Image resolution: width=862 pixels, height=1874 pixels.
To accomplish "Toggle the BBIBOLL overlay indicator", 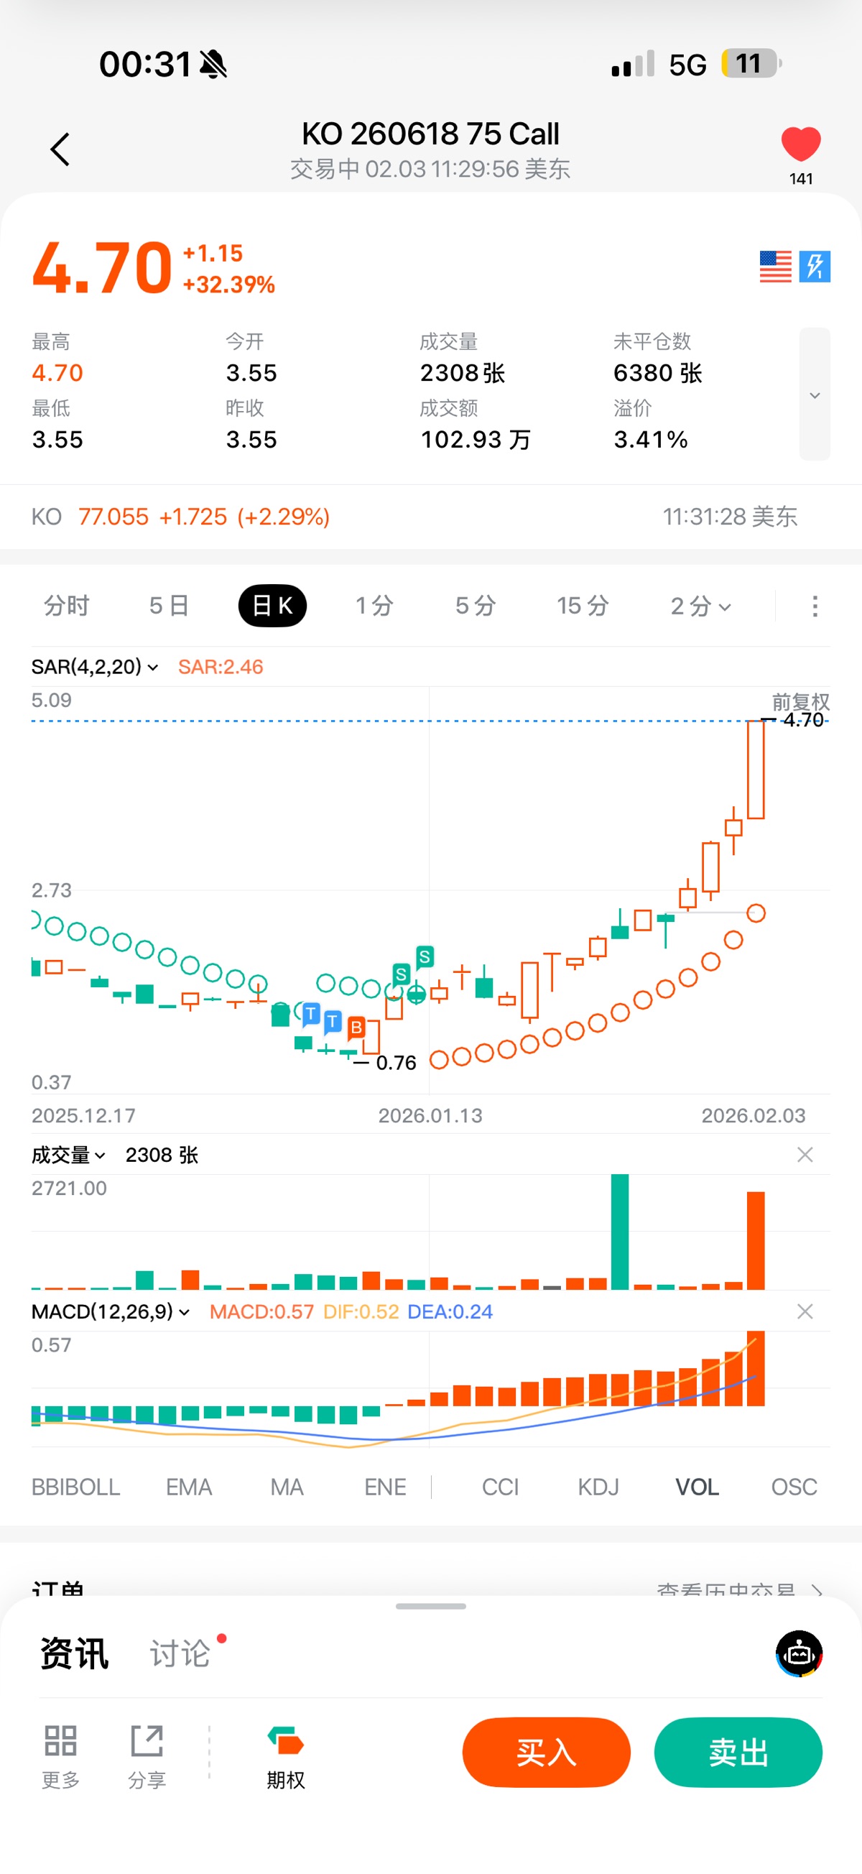I will point(75,1487).
